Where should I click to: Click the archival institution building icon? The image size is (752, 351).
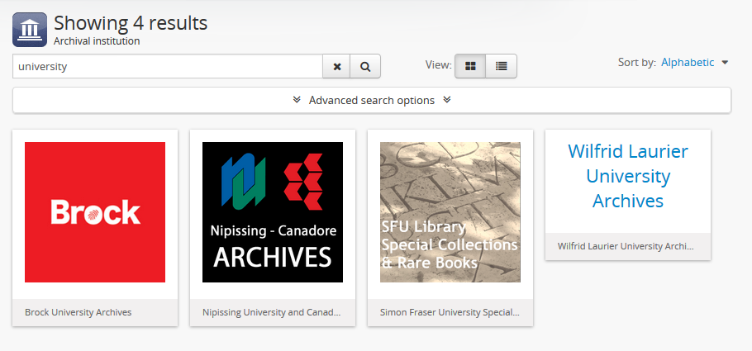30,30
